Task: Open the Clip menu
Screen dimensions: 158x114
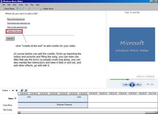Action: pyautogui.click(x=27, y=5)
